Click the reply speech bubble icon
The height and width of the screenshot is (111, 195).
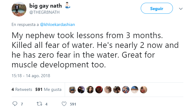(x=15, y=104)
